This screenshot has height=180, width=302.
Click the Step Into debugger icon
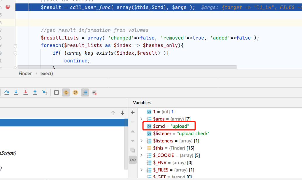[16, 92]
